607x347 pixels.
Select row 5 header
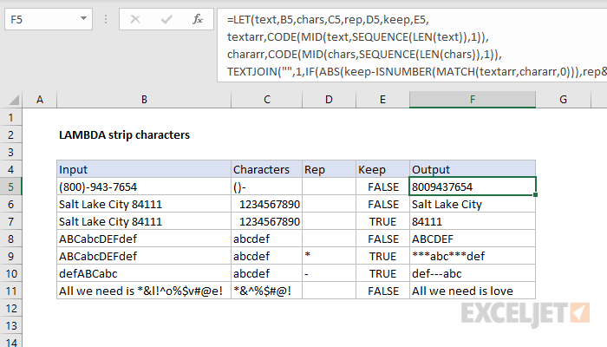(x=10, y=187)
